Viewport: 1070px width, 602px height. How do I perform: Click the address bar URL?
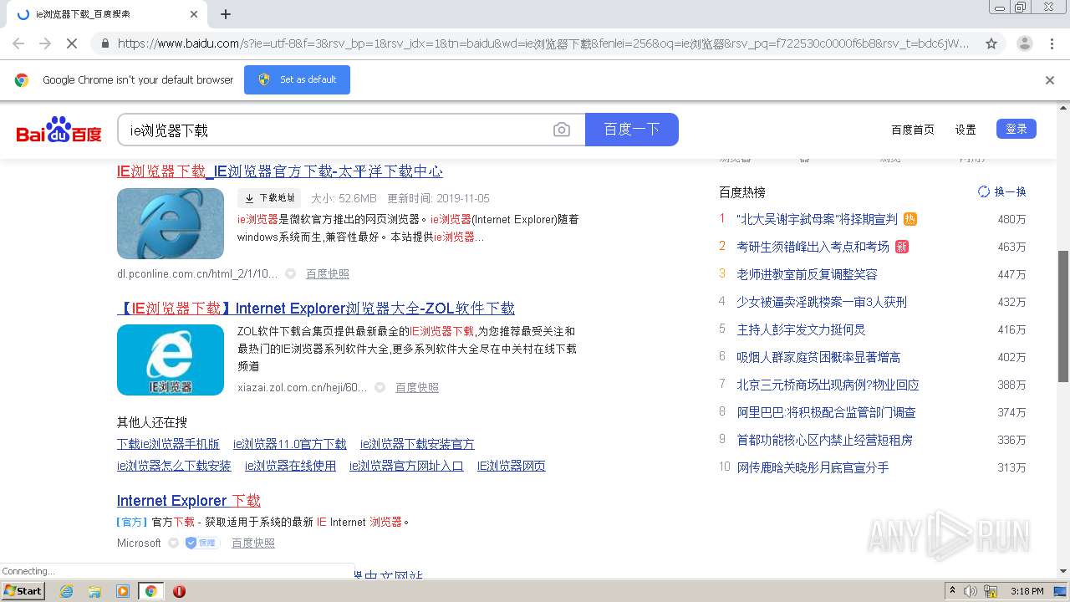point(543,43)
